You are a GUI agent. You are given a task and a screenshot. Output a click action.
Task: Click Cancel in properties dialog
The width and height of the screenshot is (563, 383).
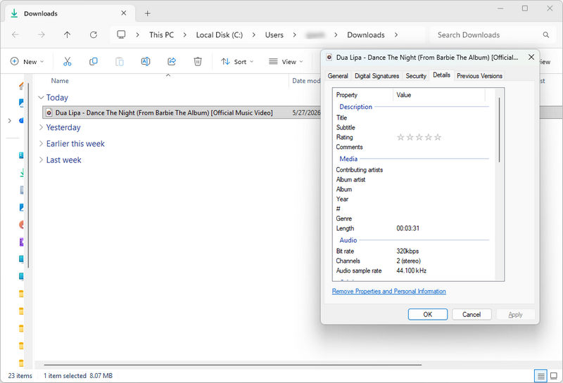click(472, 315)
